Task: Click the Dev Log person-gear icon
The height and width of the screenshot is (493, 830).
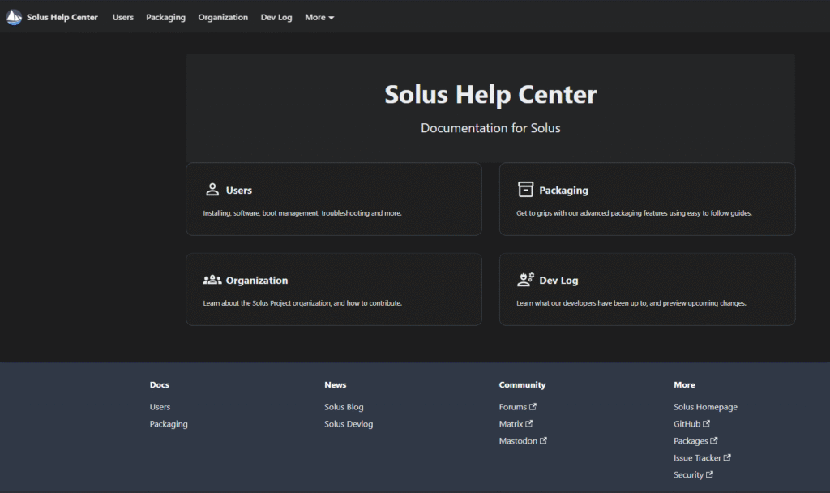Action: click(525, 280)
